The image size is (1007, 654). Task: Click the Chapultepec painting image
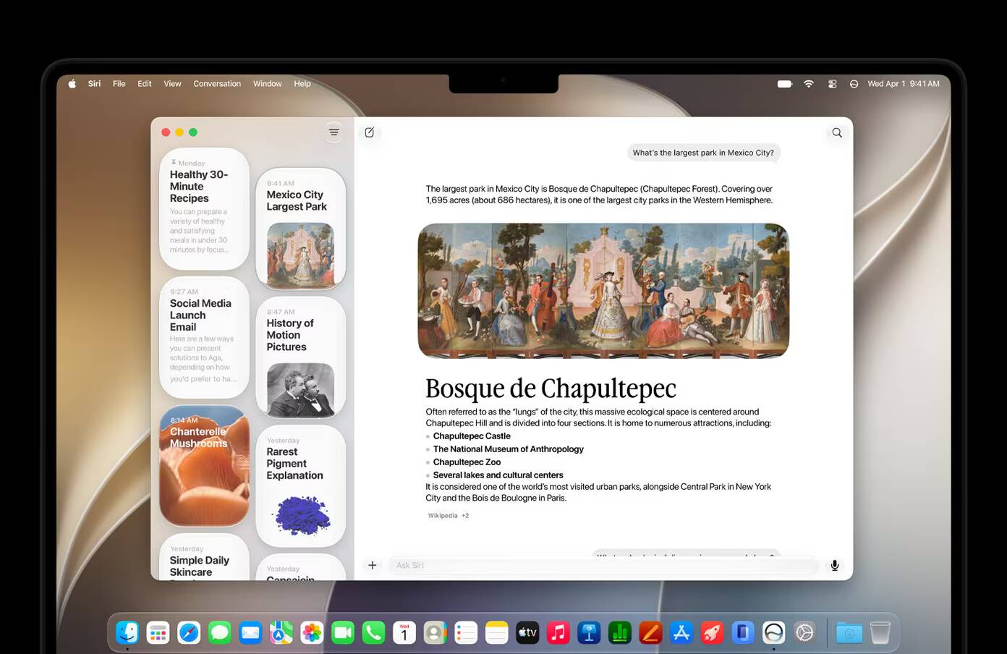(x=603, y=291)
